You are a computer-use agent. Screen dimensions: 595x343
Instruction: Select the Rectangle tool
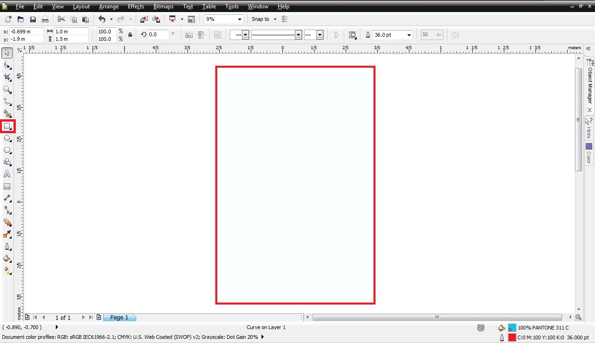(7, 126)
